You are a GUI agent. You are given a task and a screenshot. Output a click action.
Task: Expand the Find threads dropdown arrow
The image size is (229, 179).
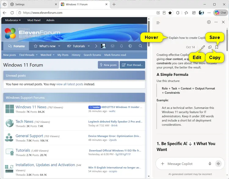[37, 55]
